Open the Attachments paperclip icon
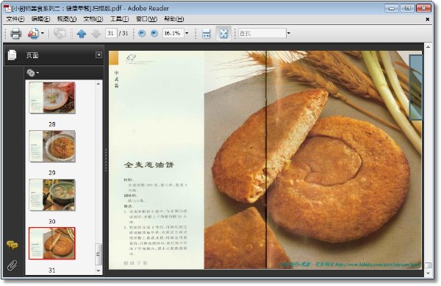 click(x=12, y=265)
